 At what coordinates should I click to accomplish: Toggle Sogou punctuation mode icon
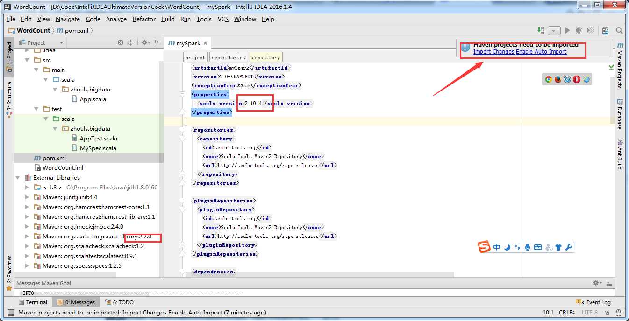coord(517,247)
